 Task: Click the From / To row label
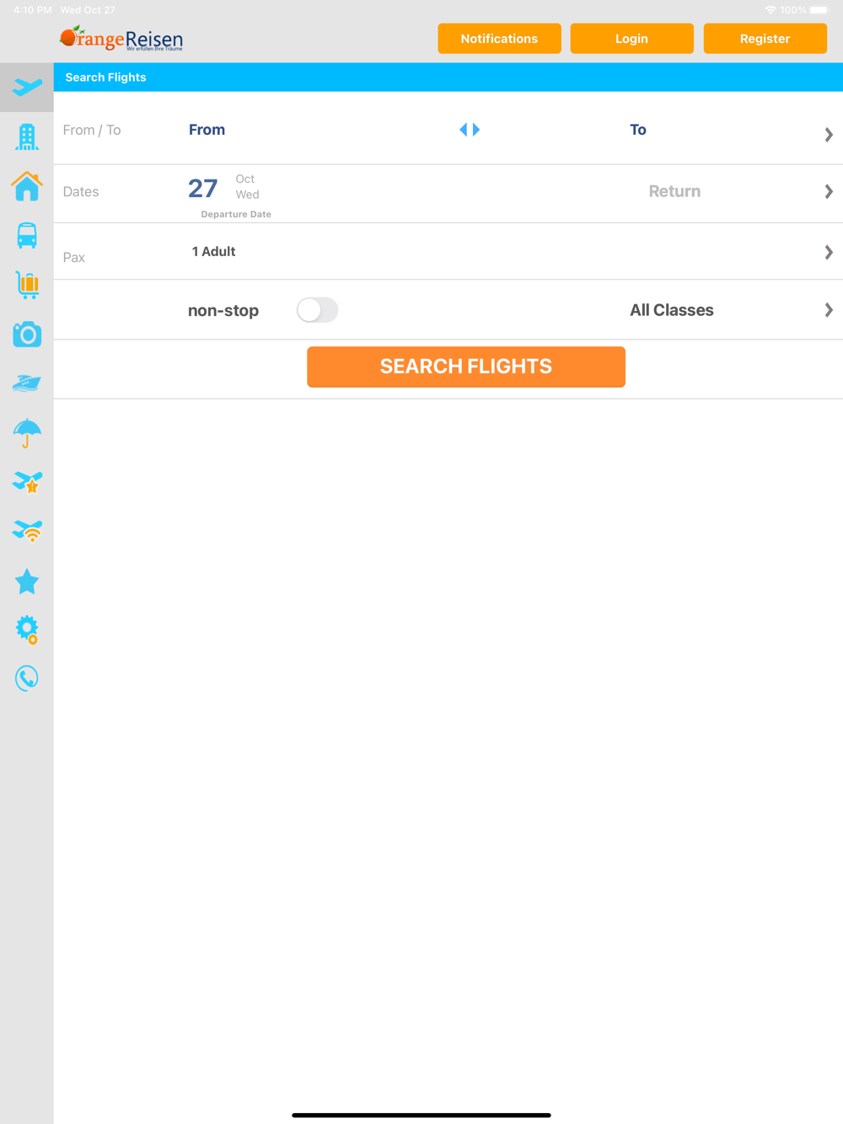point(92,130)
